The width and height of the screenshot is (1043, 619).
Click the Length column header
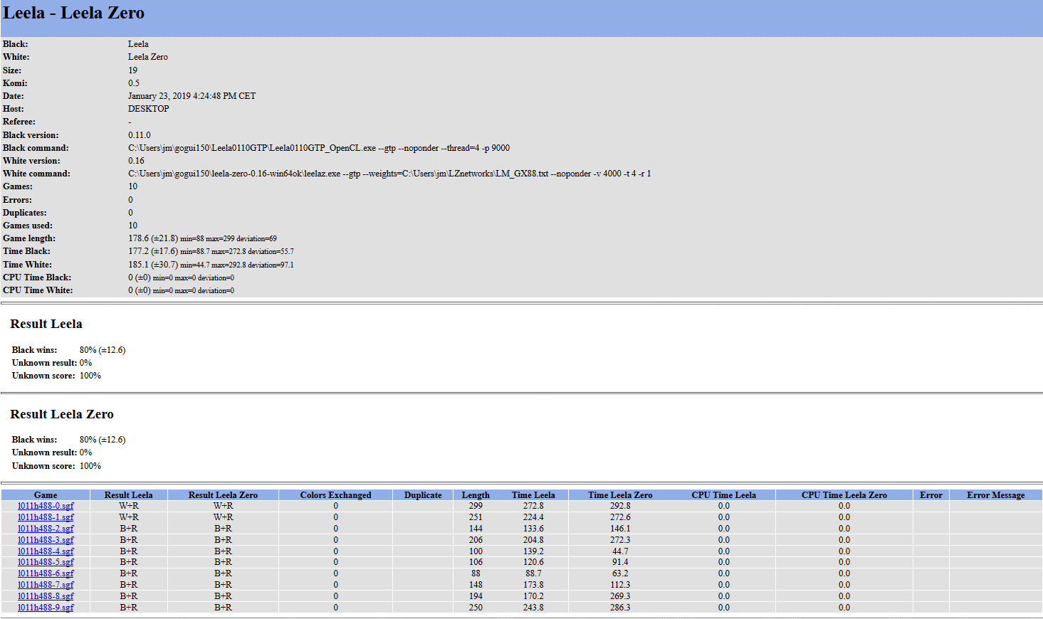[476, 495]
